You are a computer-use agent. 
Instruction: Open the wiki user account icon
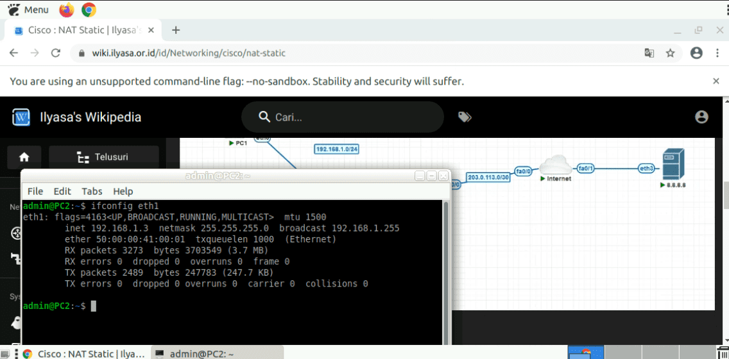pyautogui.click(x=701, y=117)
